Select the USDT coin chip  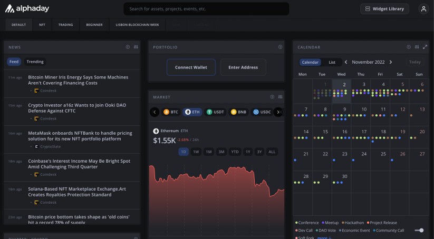216,112
